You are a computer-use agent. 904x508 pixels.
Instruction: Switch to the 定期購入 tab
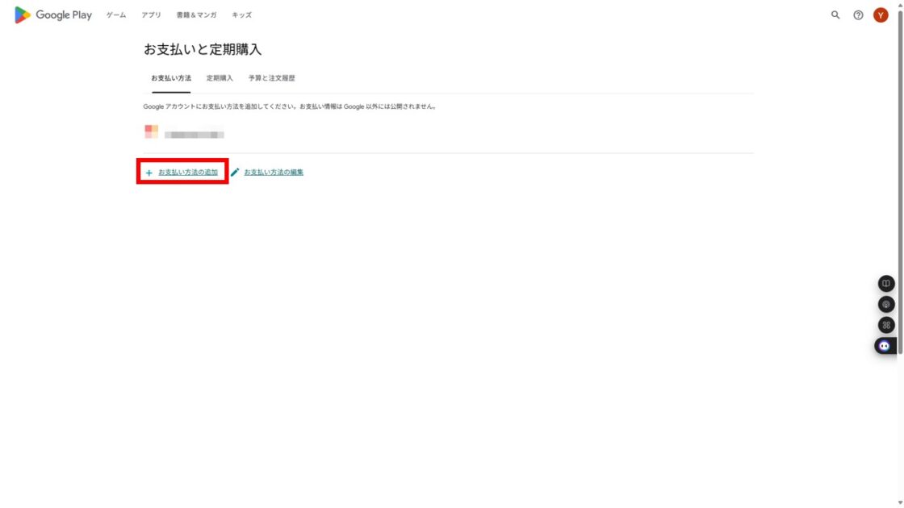[x=220, y=78]
